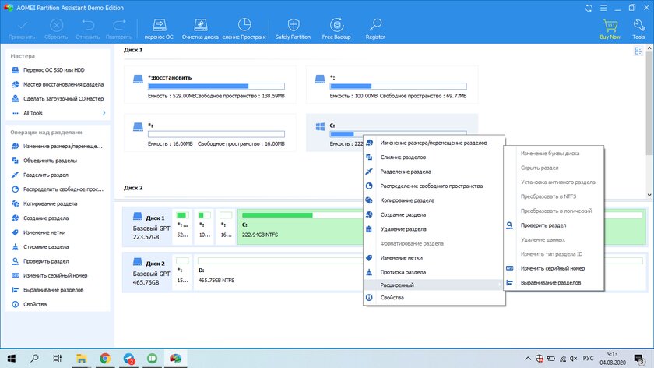Choose Создание раздела in context menu
Screen dimensions: 654x368
point(434,214)
